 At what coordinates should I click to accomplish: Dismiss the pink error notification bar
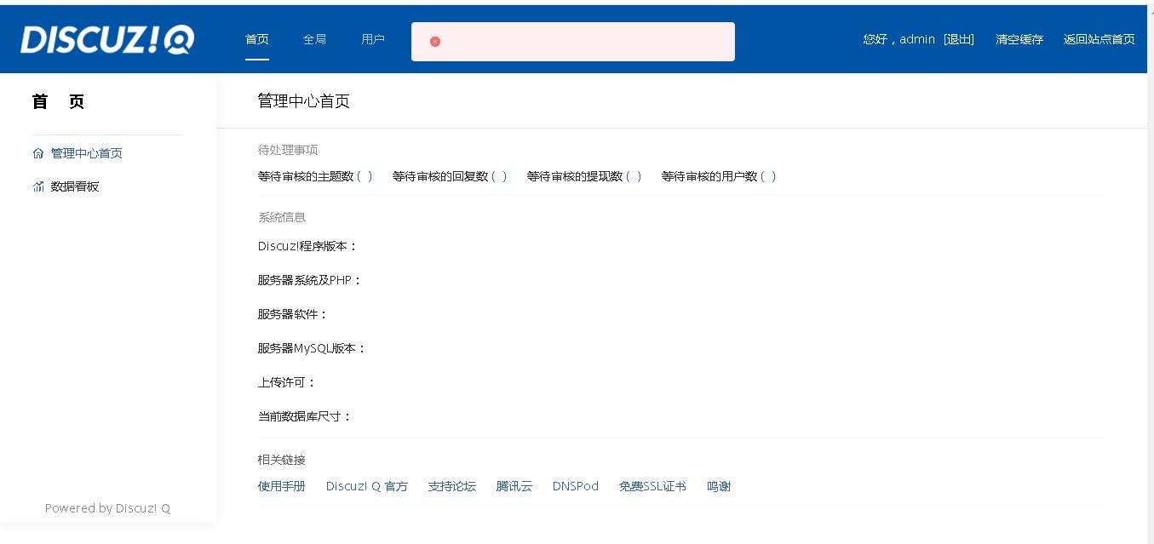tap(573, 41)
